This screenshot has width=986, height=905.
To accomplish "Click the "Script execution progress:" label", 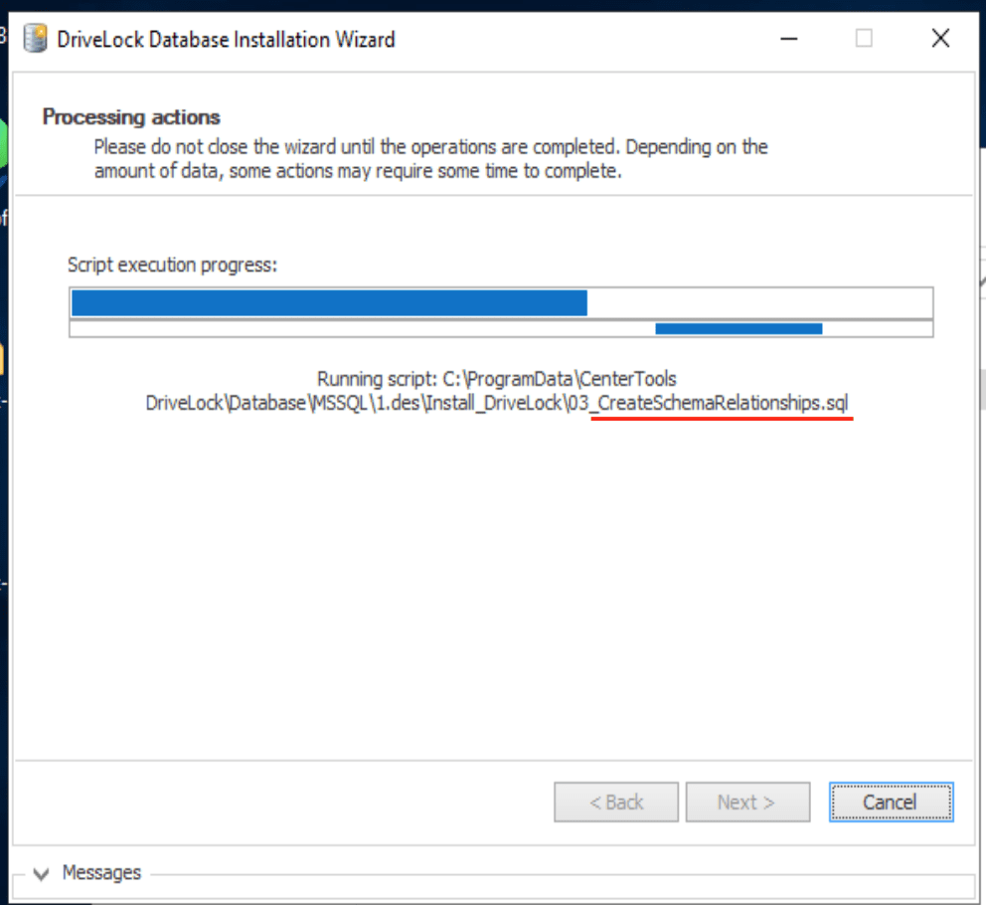I will coord(173,265).
